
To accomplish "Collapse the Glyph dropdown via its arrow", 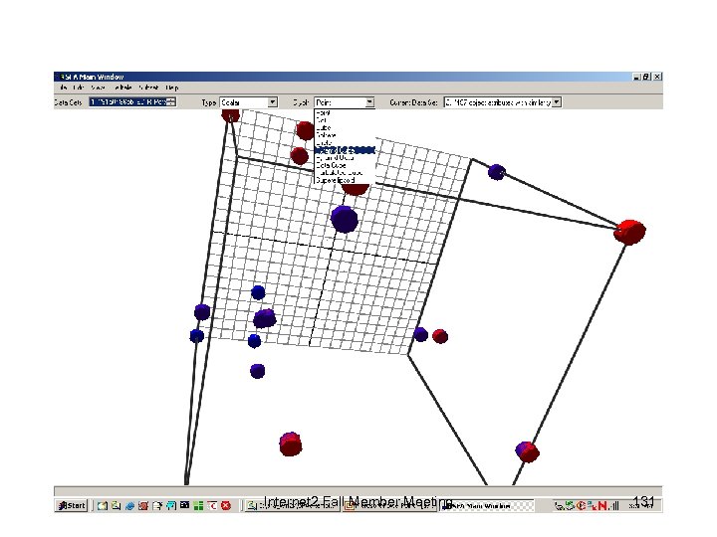I will pyautogui.click(x=369, y=102).
